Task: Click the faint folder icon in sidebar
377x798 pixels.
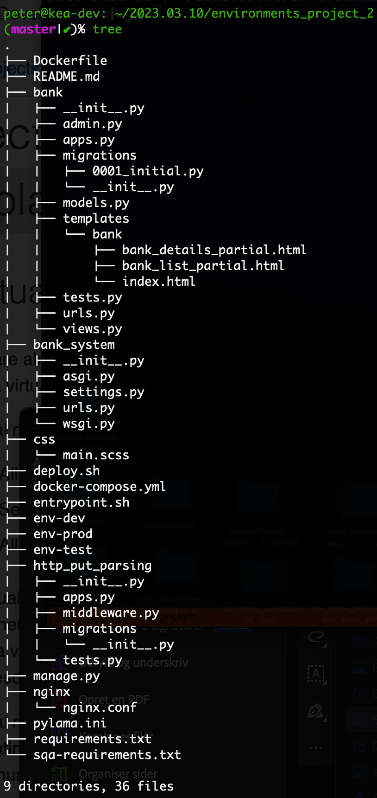Action: [359, 642]
